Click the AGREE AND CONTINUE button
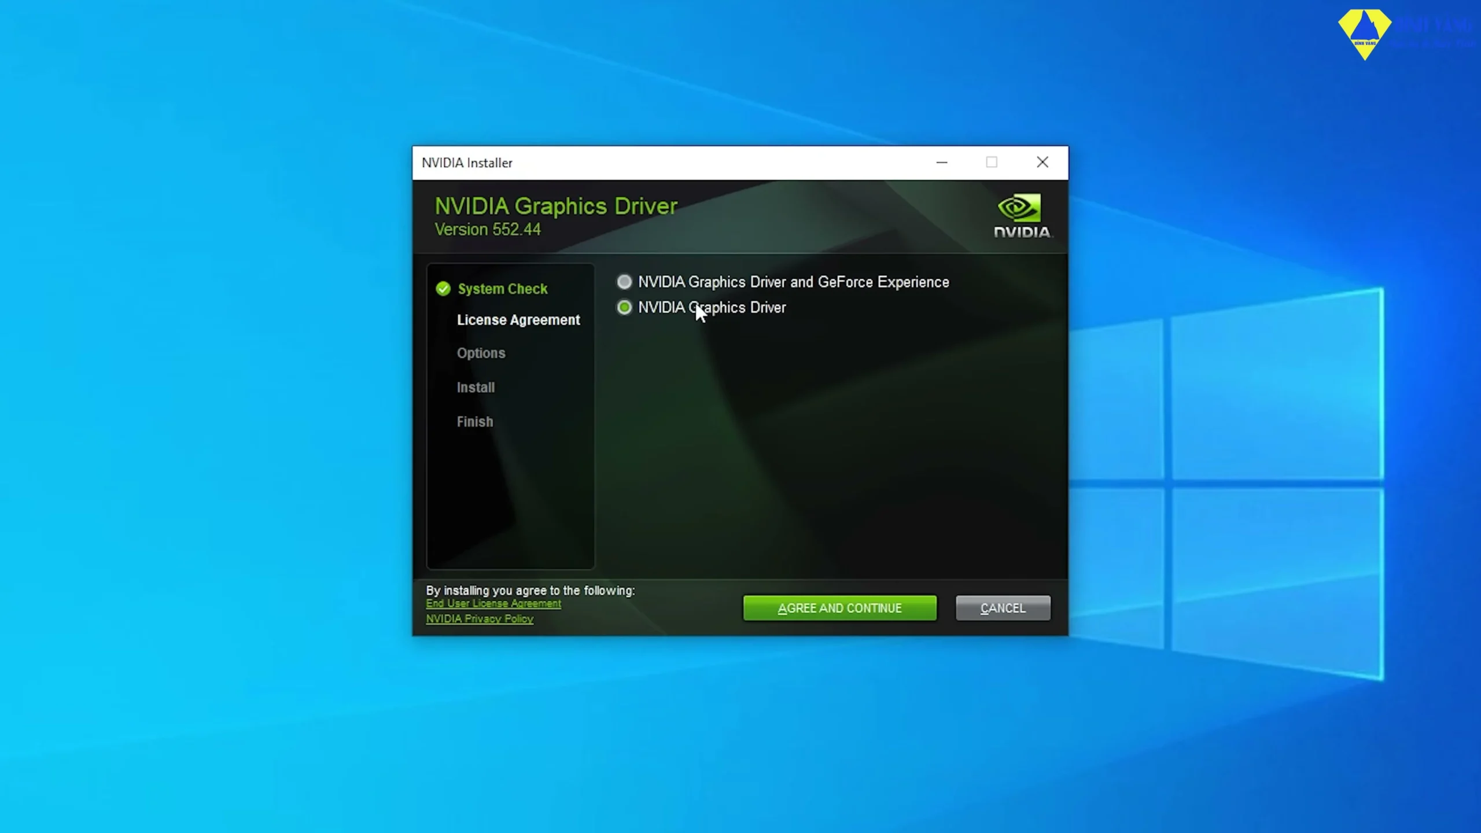 pos(839,608)
